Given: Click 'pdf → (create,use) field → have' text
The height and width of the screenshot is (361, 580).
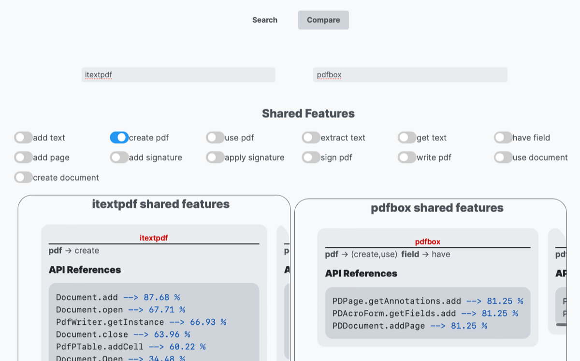Looking at the screenshot, I should pos(388,254).
